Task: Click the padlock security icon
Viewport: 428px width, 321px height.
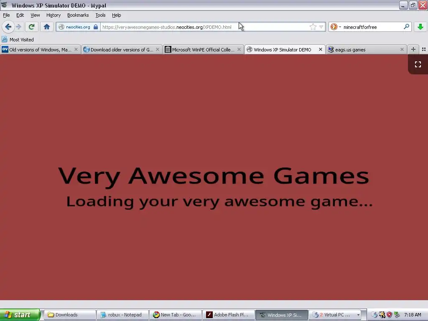Action: pyautogui.click(x=96, y=27)
